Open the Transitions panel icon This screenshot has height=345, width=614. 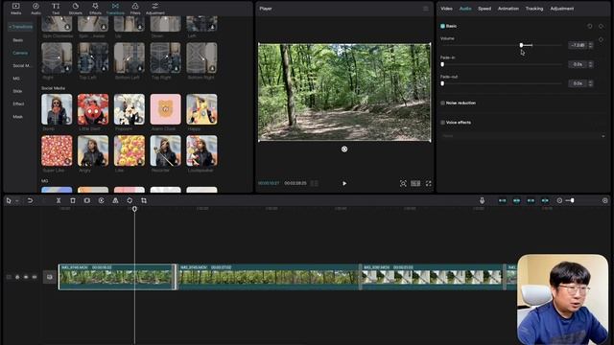tap(115, 9)
